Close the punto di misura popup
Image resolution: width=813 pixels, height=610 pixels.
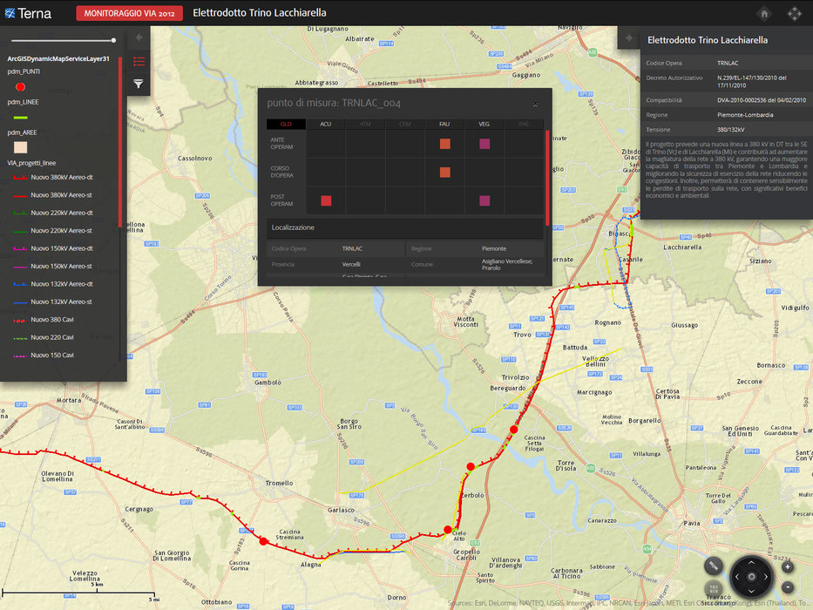[535, 104]
